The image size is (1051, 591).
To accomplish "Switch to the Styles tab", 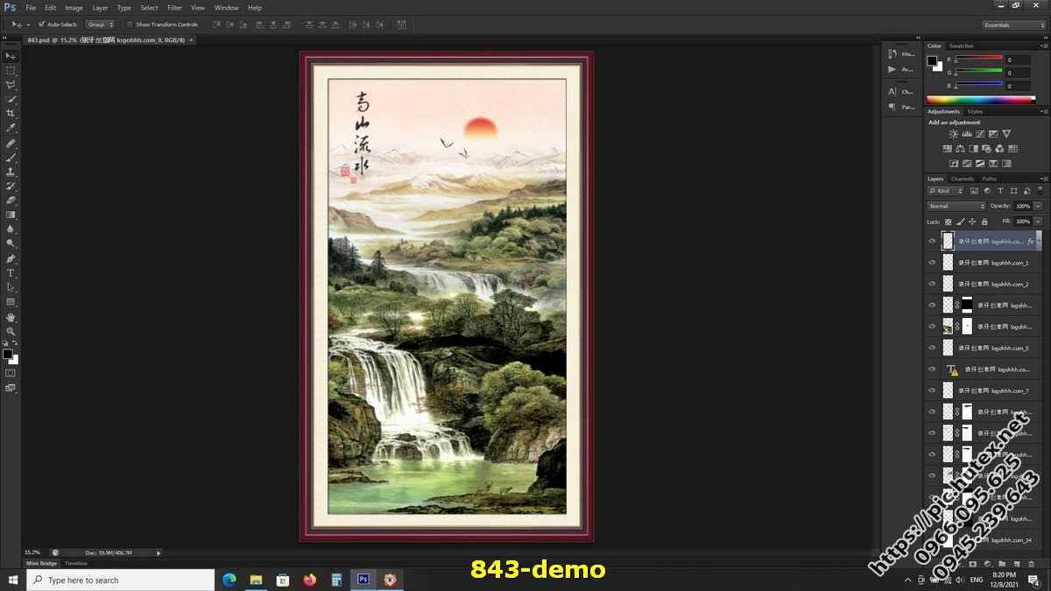I will click(x=975, y=111).
